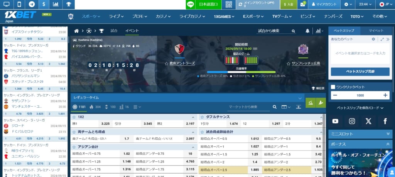Expand the レギュラータイム dropdown
This screenshot has height=177, width=395.
coord(300,98)
